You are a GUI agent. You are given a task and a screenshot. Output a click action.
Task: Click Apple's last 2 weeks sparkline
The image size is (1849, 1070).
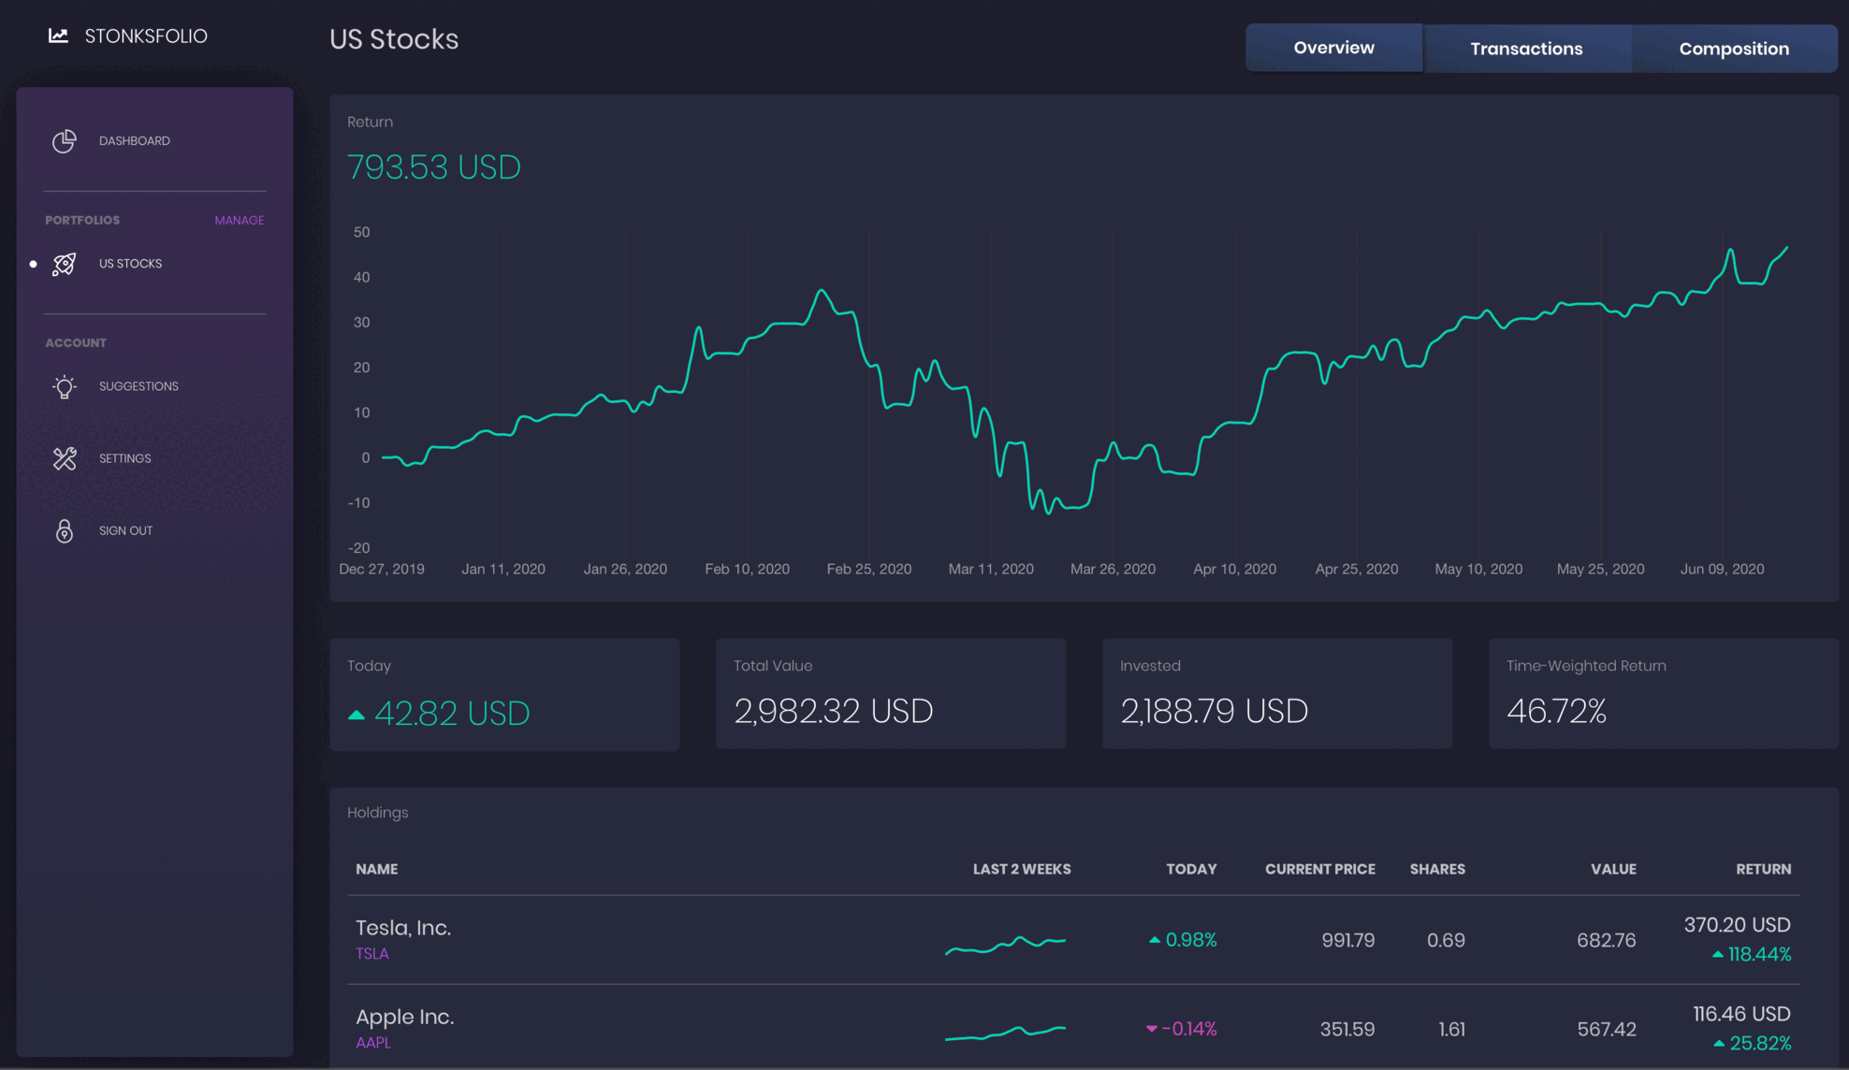click(1005, 1033)
